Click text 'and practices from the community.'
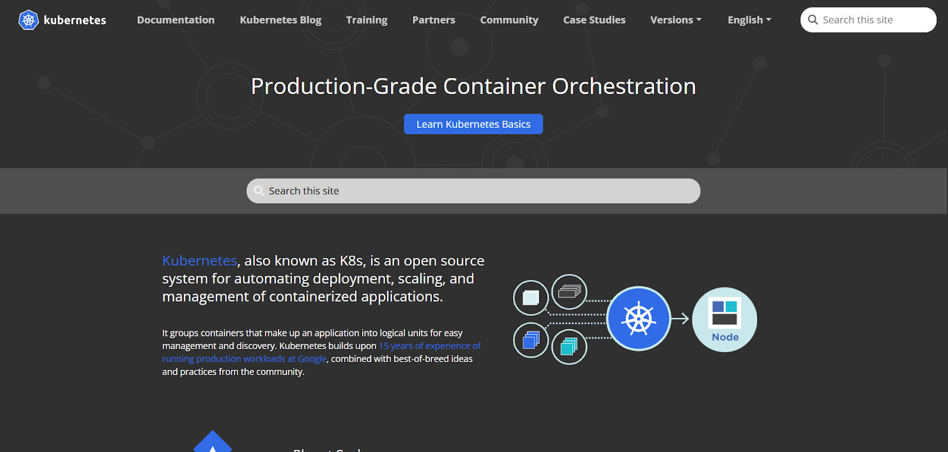Image resolution: width=948 pixels, height=452 pixels. [x=233, y=372]
